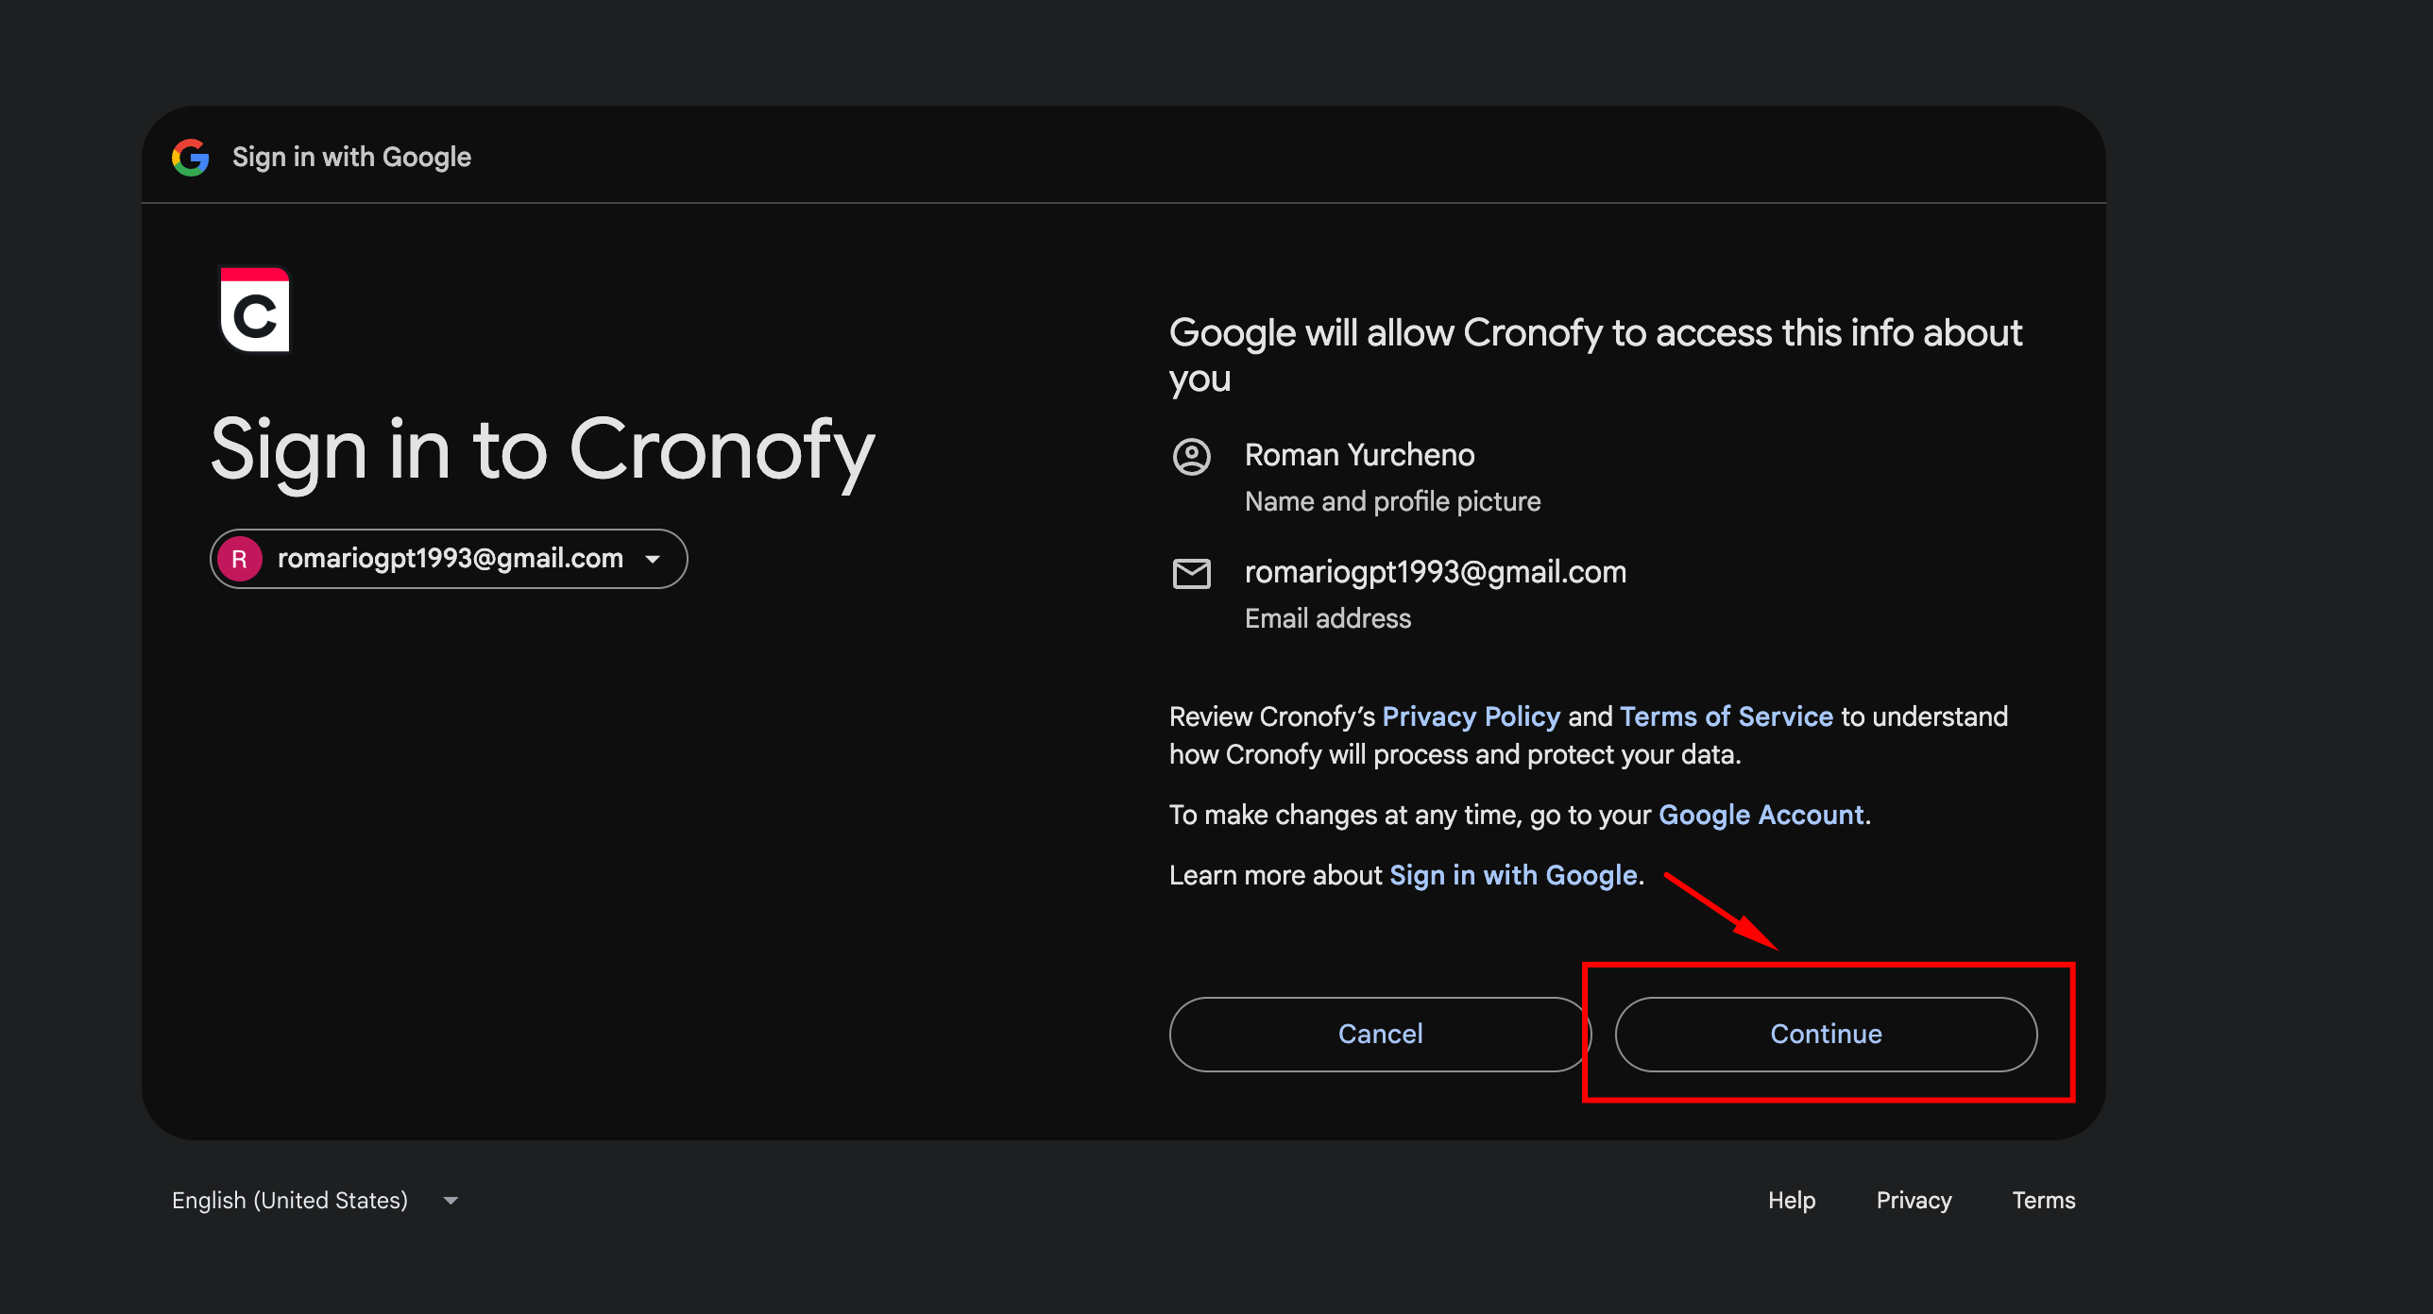Screen dimensions: 2433x1314
Task: Click the profile picture icon beside Roman Yurcheno
Action: (x=1191, y=457)
